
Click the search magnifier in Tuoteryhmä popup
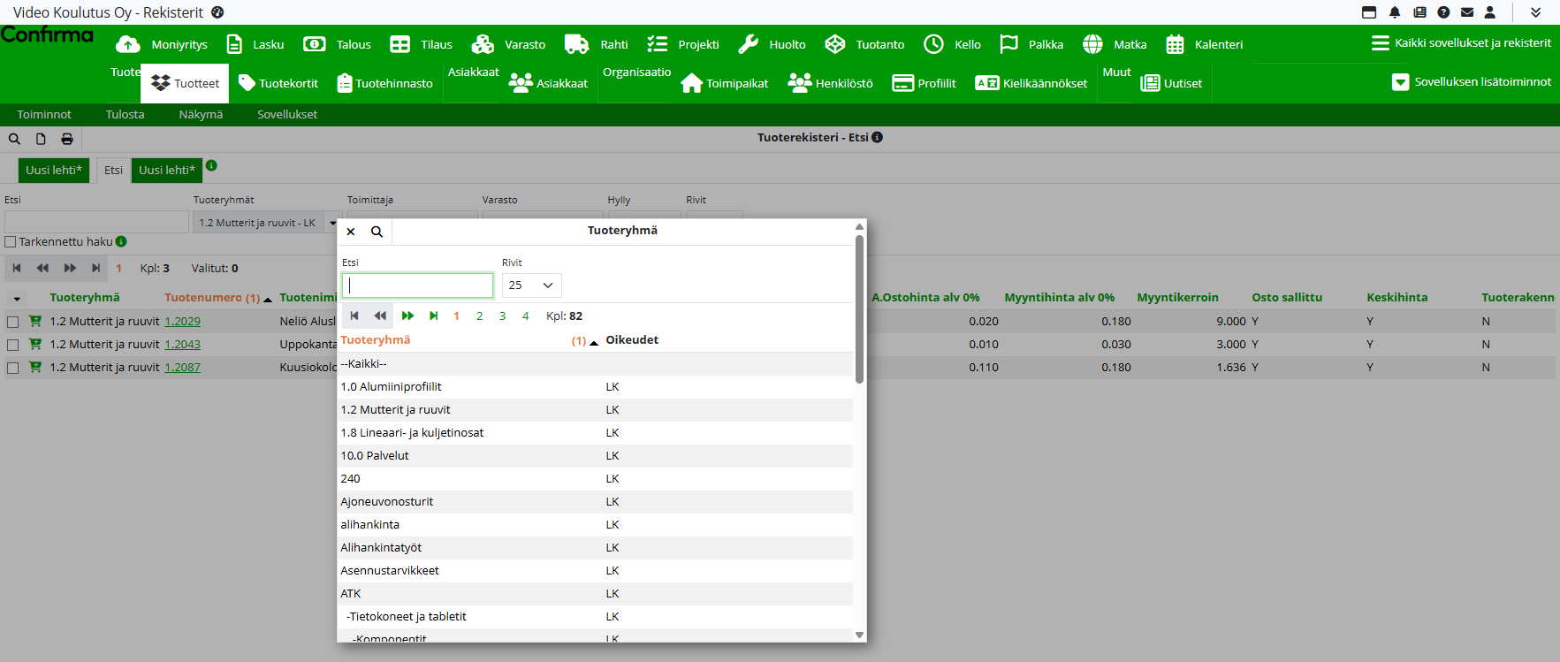click(377, 232)
